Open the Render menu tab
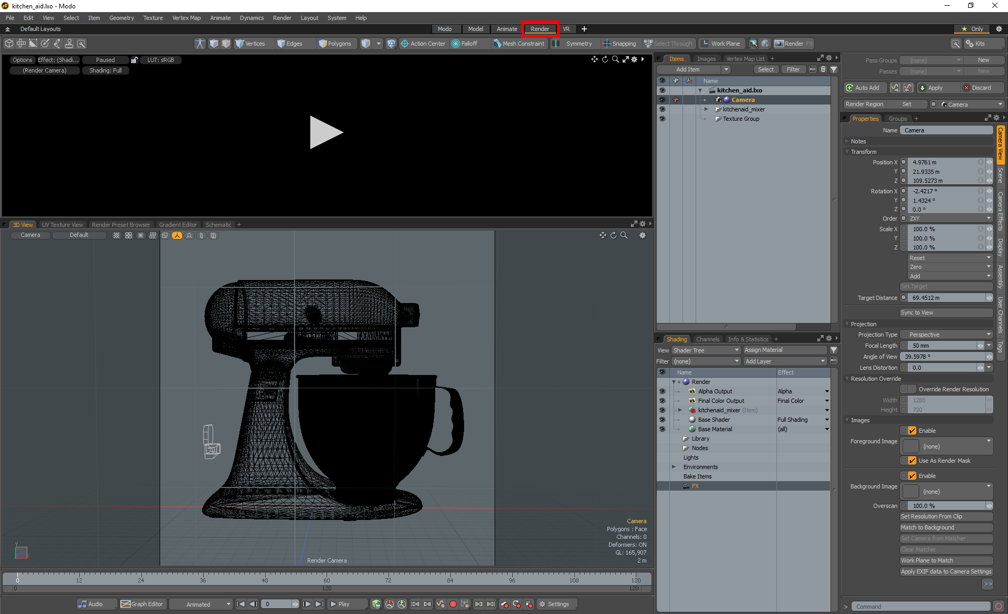 coord(539,29)
